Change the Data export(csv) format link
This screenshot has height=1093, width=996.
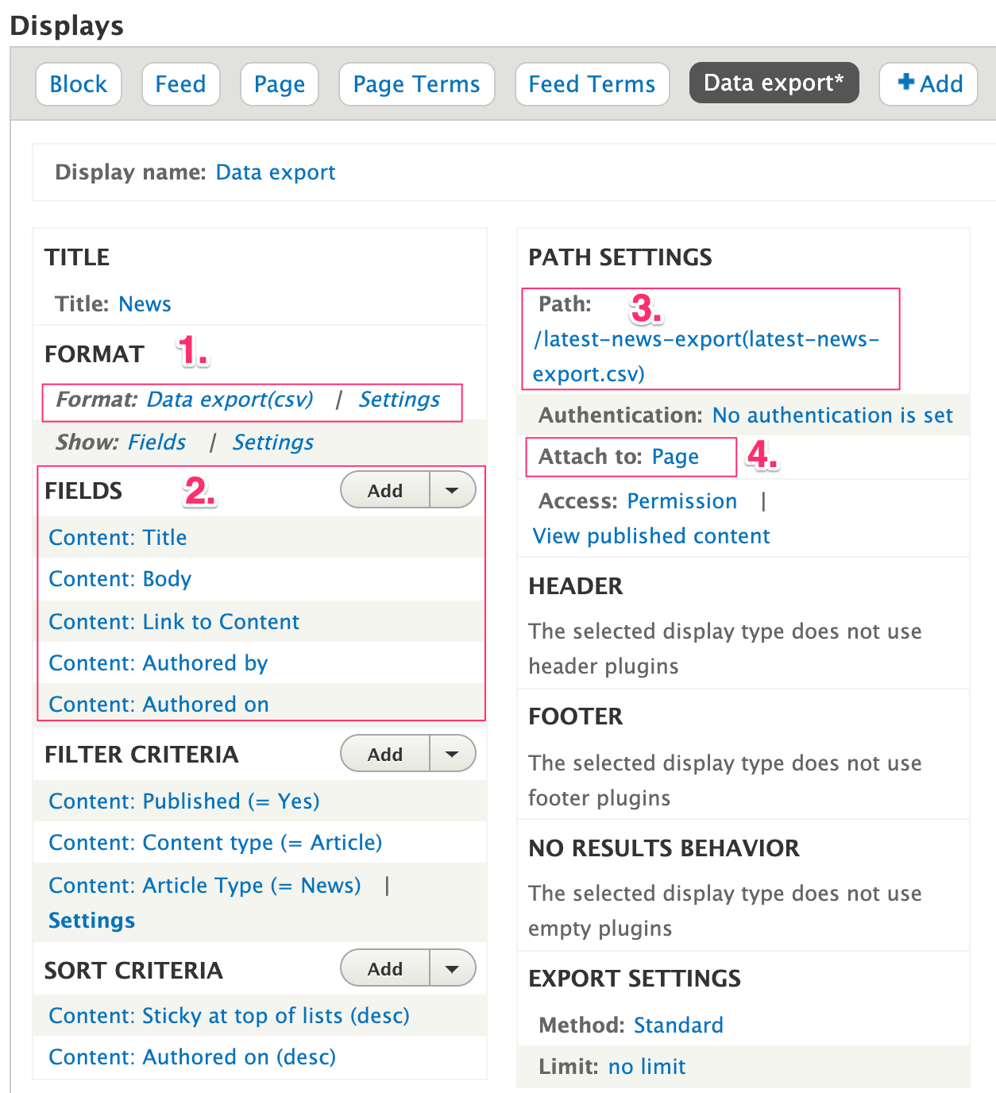coord(230,399)
